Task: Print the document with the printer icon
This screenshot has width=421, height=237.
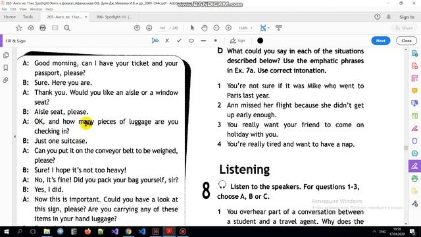Action: click(x=43, y=28)
